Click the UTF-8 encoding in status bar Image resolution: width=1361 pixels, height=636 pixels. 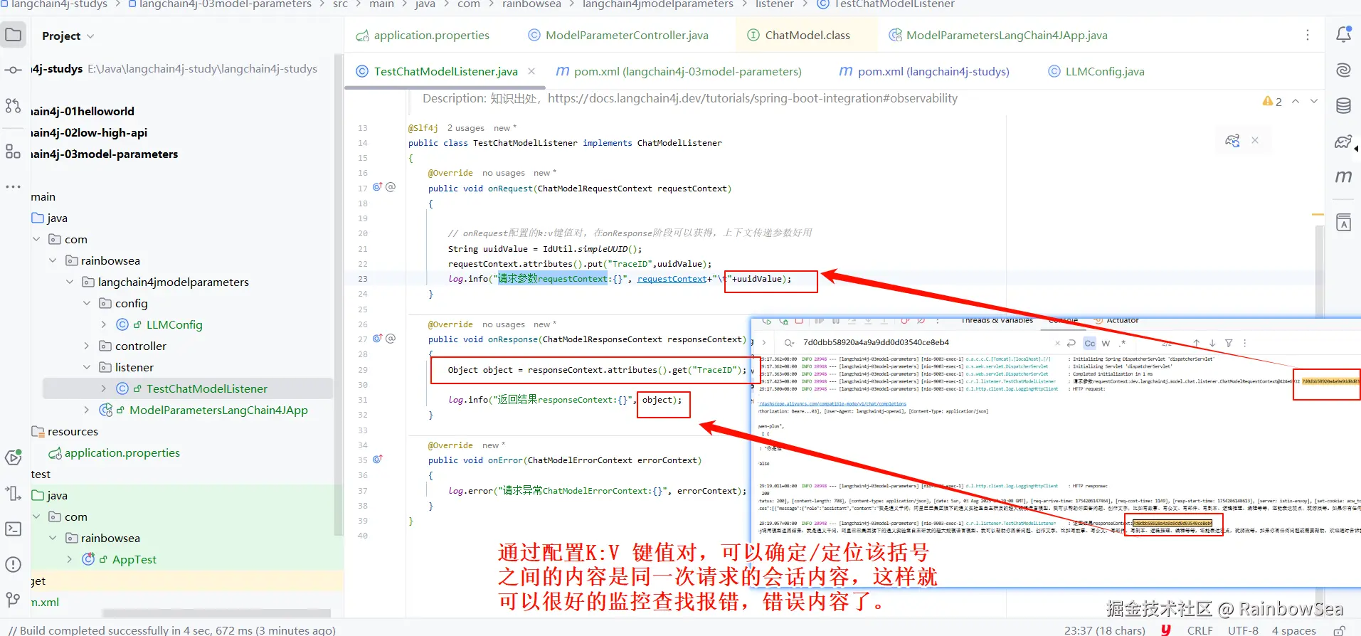tap(1243, 630)
